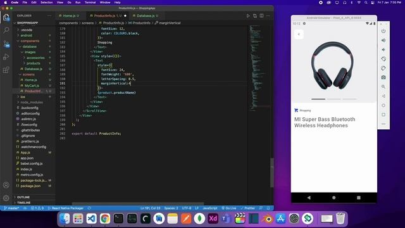Click the emulator Take Screenshot camera icon

pyautogui.click(x=383, y=77)
